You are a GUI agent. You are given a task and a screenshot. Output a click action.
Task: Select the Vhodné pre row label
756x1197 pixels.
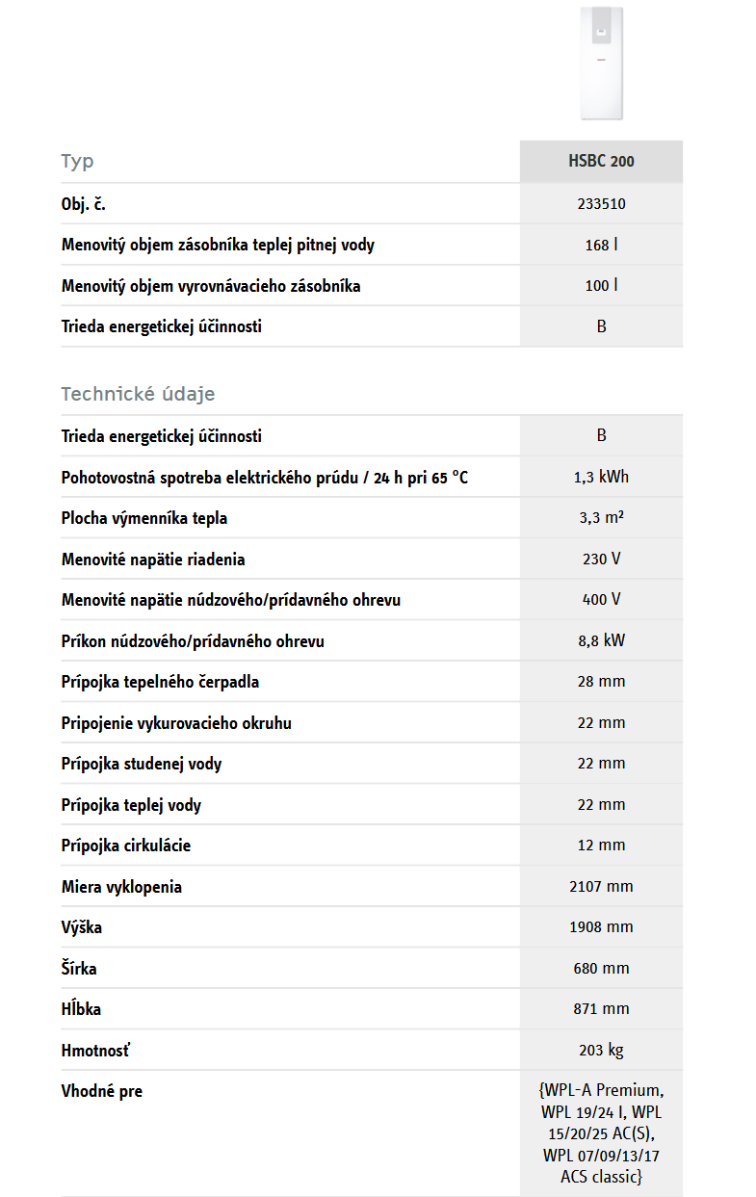(102, 1091)
